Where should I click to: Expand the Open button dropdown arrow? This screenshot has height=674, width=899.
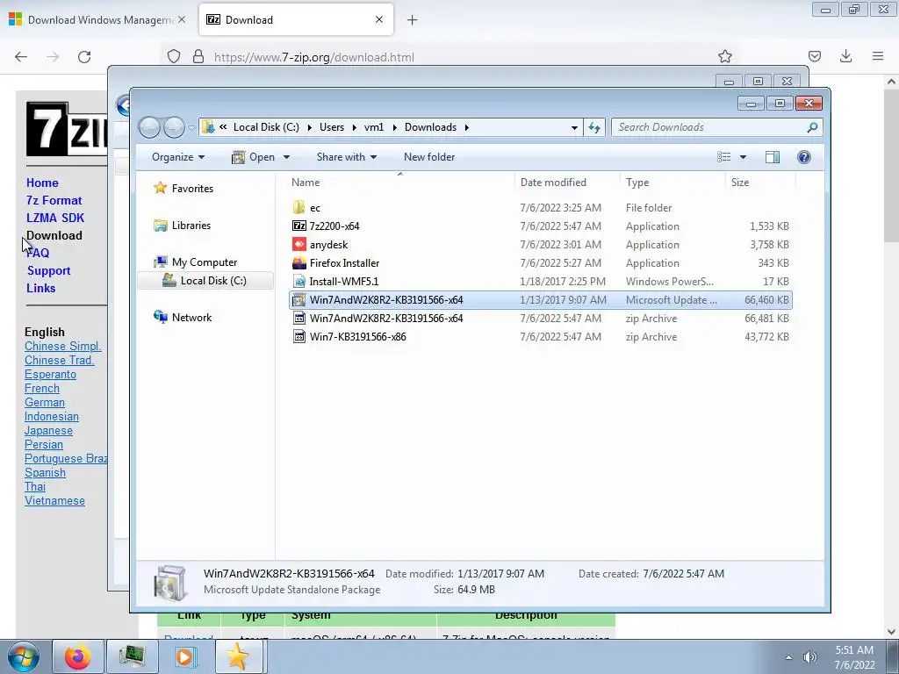[x=286, y=157]
